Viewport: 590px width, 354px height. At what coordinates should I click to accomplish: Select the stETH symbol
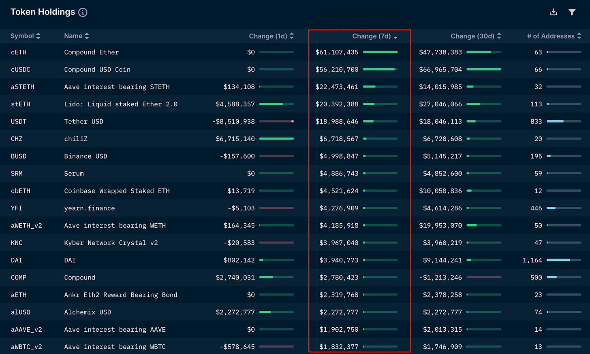tap(21, 104)
